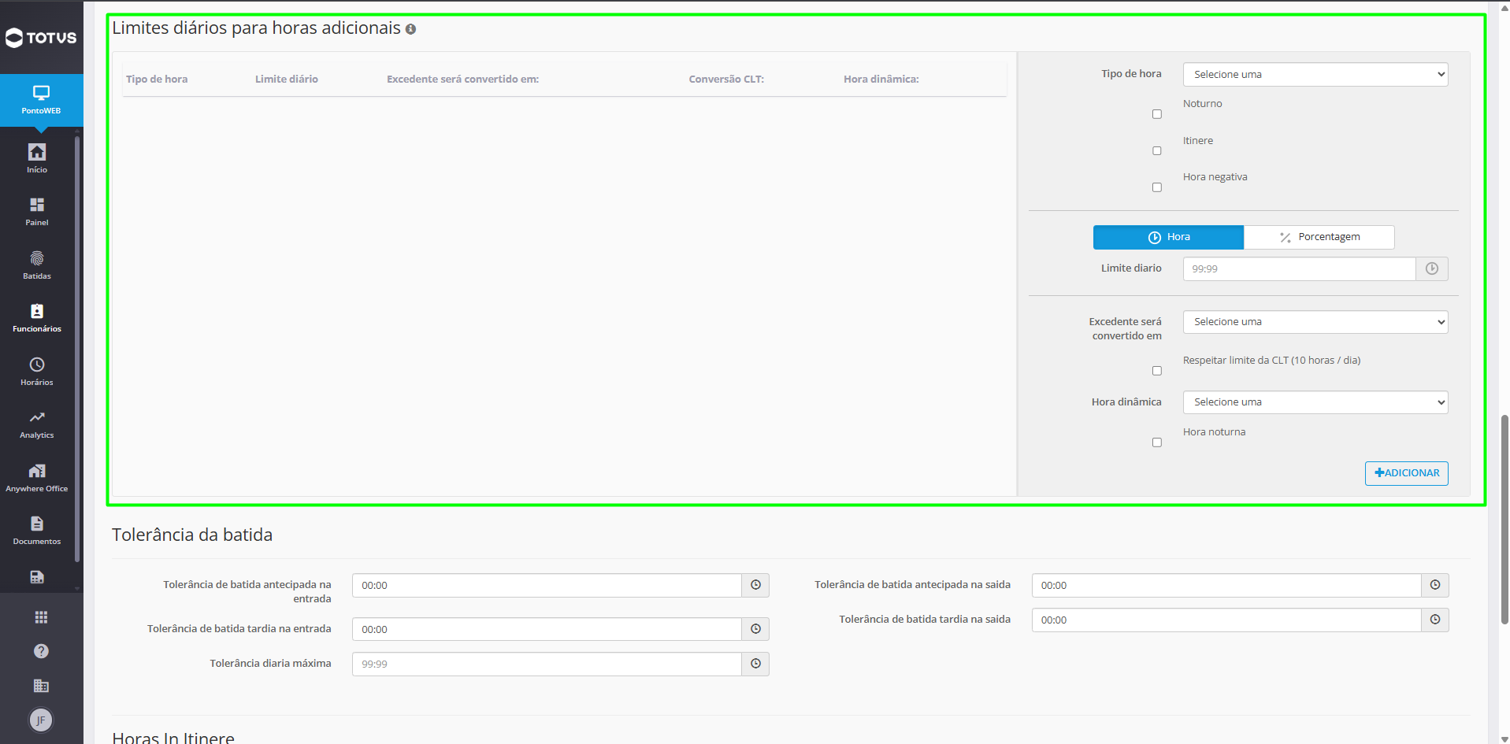Click info icon beside Limites diários heading
1510x744 pixels.
click(x=410, y=29)
